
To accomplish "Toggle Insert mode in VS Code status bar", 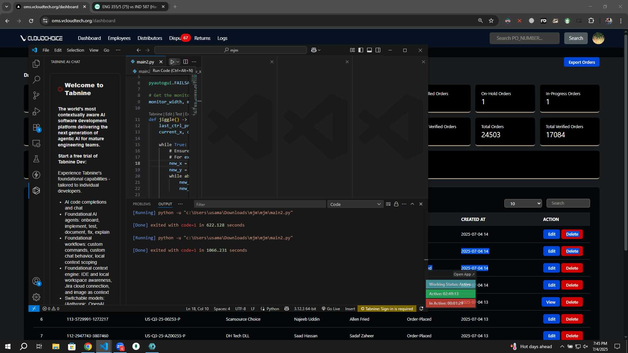I will [x=350, y=309].
